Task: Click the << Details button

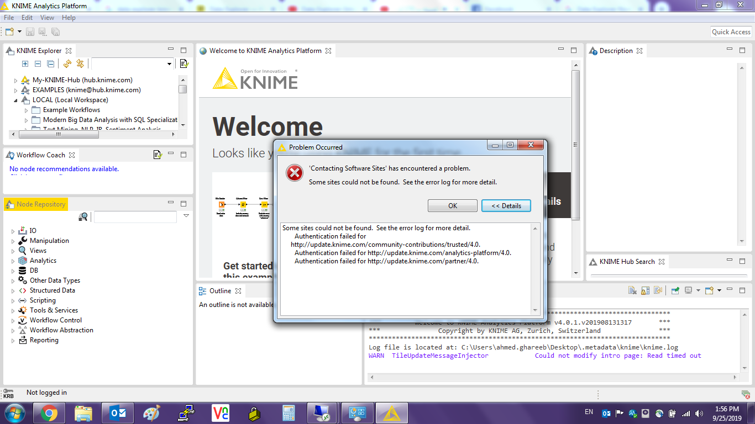Action: [x=506, y=205]
